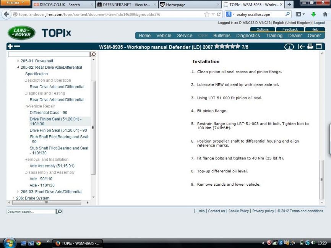Viewport: 331px width, 248px height.
Task: Click the navigation tree vertical scrollbar
Action: coord(93,128)
